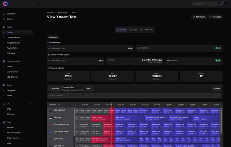Click the search icon in channel search field
This screenshot has height=147, width=231.
[218, 96]
